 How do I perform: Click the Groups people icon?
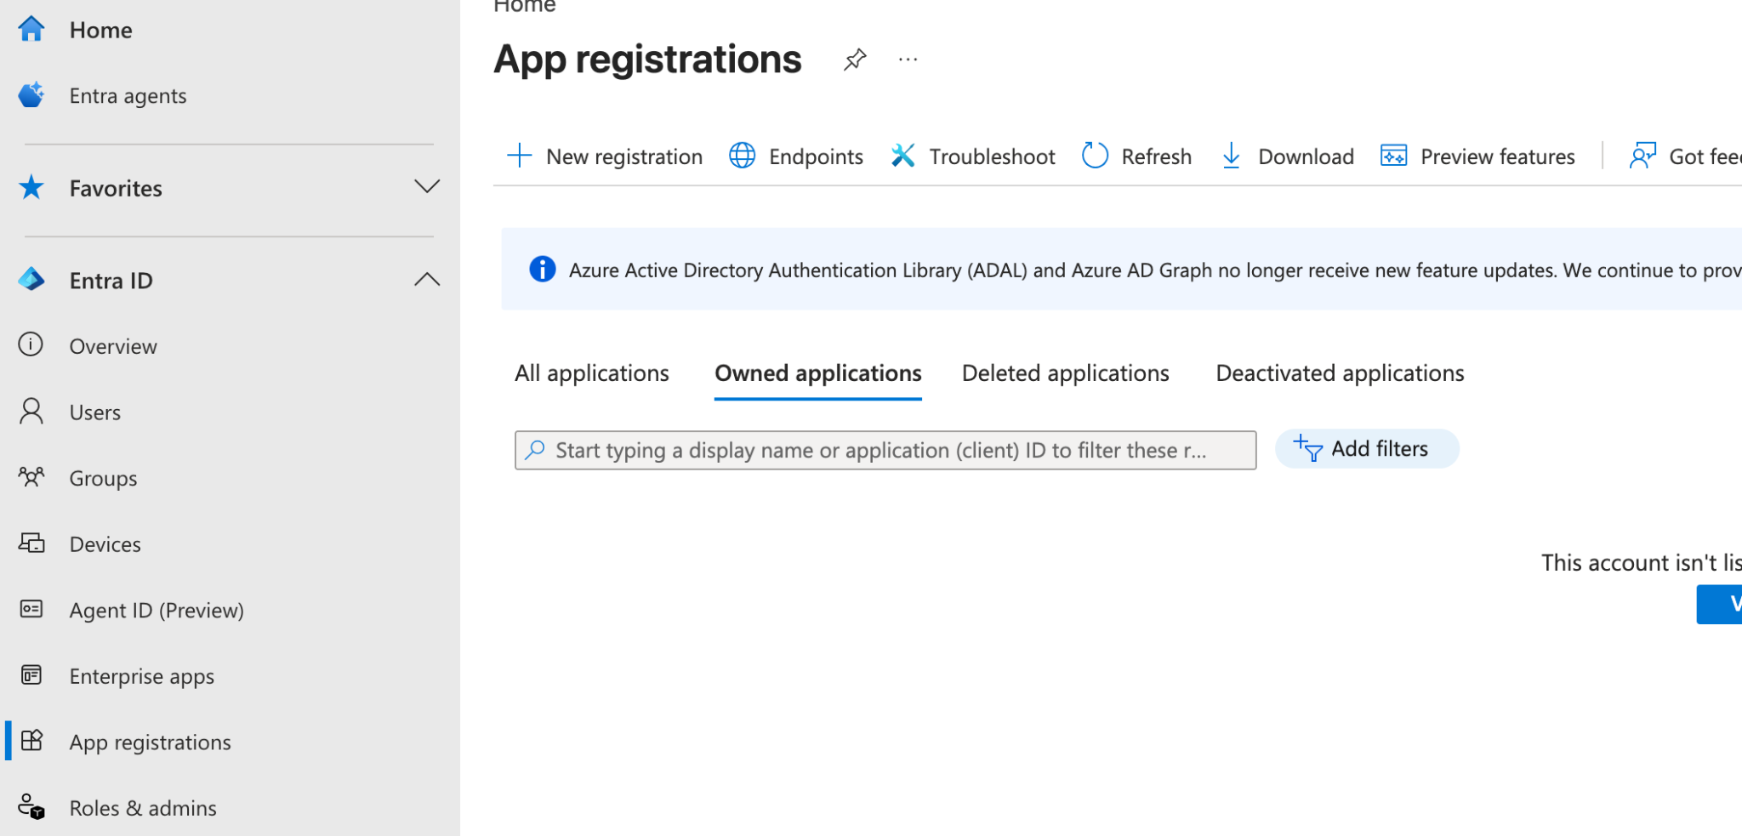pos(31,476)
